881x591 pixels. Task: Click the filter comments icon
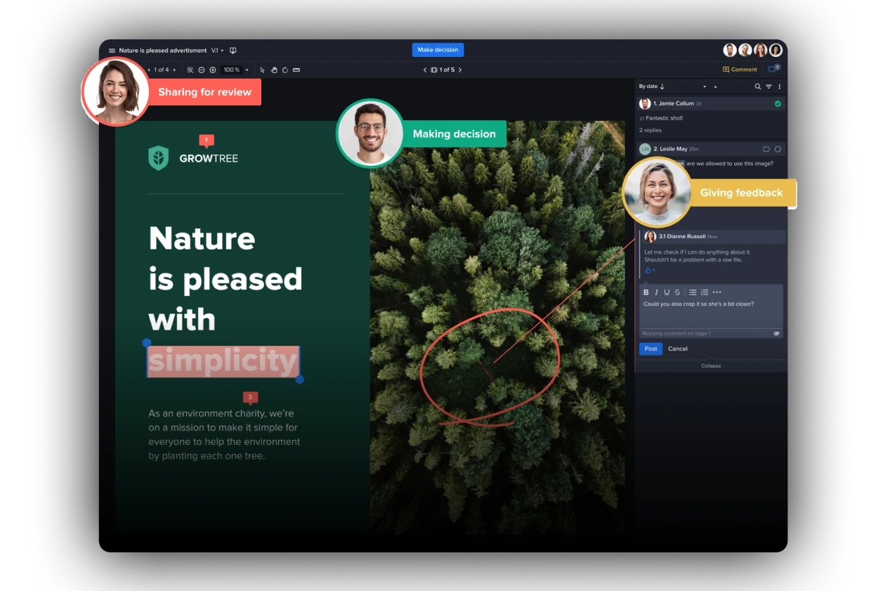pyautogui.click(x=769, y=86)
